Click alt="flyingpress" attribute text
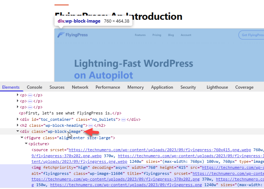 [x=51, y=173]
